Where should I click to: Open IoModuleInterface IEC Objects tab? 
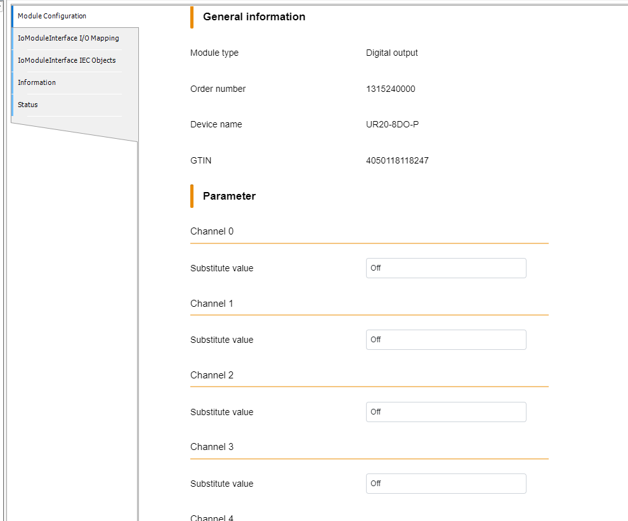[67, 60]
